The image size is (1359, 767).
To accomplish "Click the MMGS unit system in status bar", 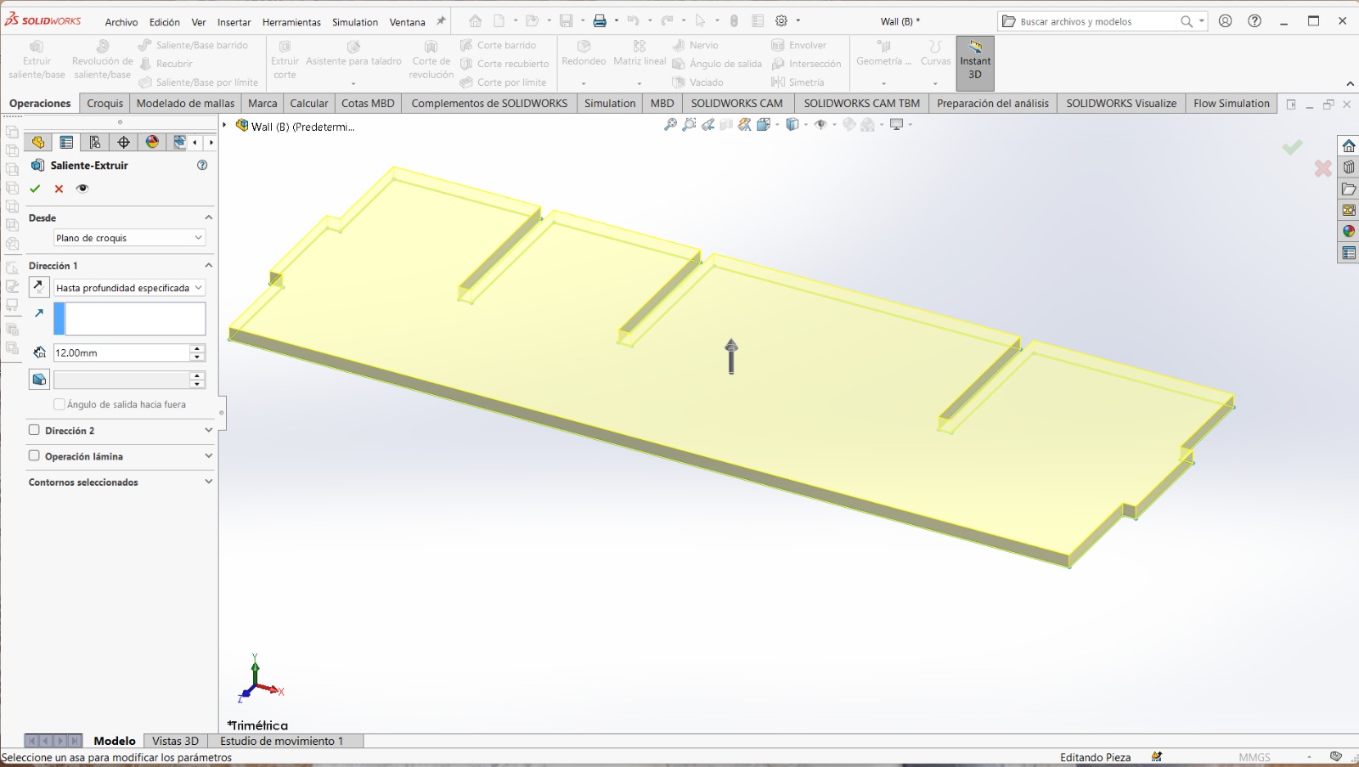I will (x=1255, y=757).
